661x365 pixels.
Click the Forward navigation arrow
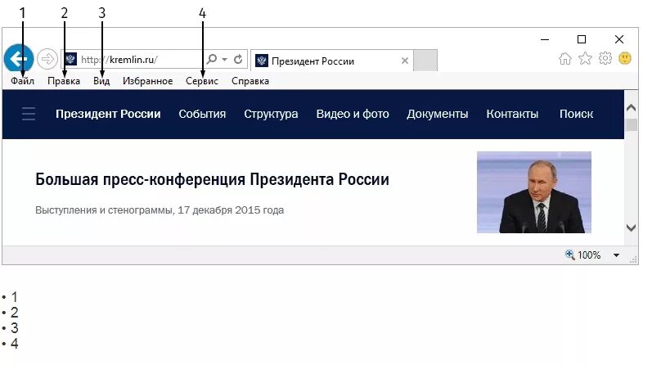[47, 59]
